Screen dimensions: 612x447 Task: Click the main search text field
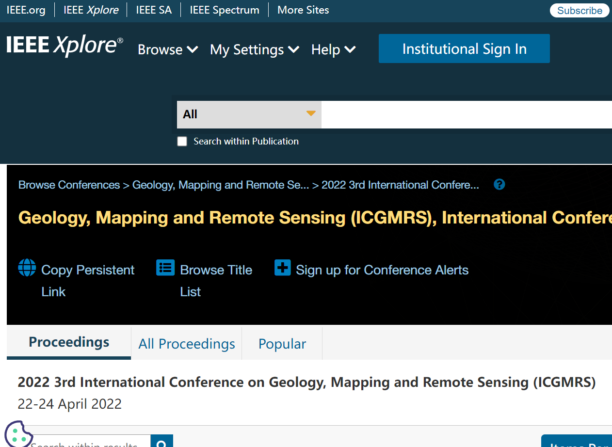click(x=467, y=114)
